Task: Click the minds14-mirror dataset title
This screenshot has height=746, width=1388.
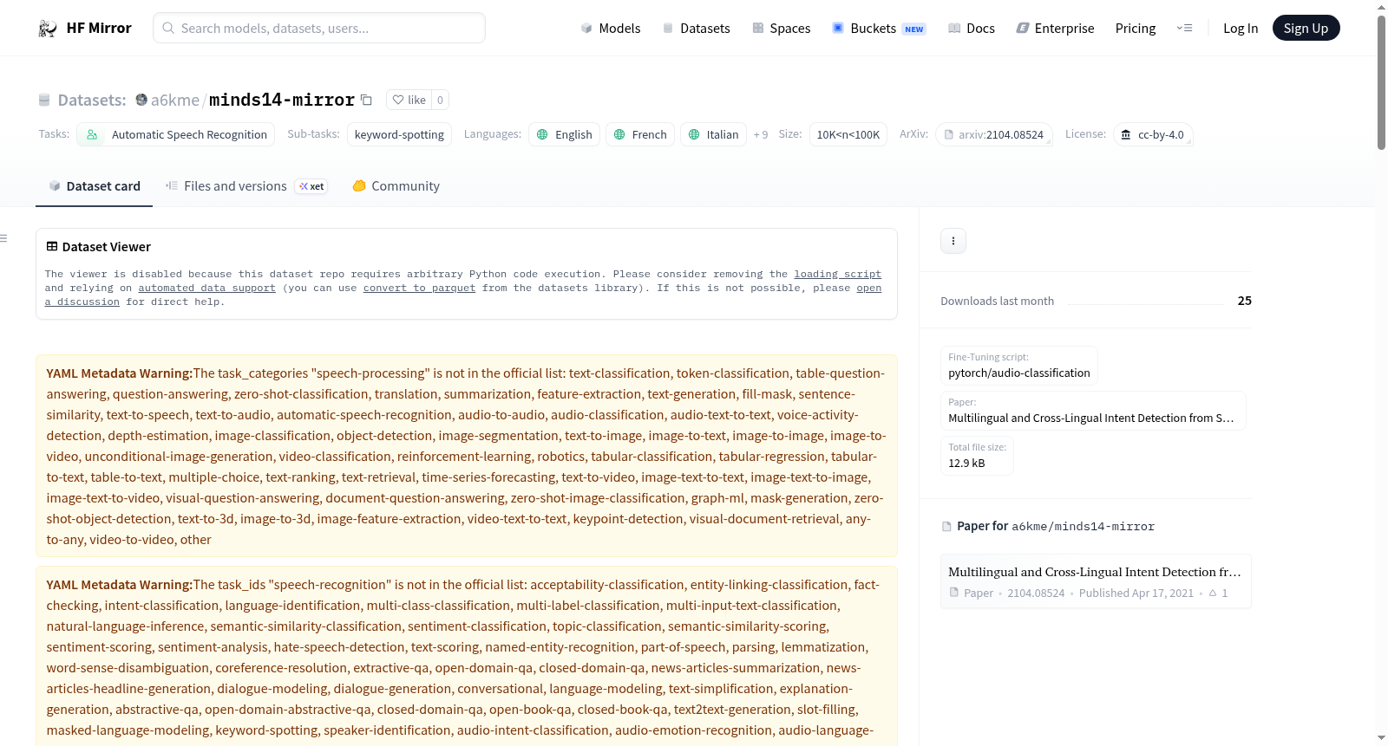Action: point(282,100)
